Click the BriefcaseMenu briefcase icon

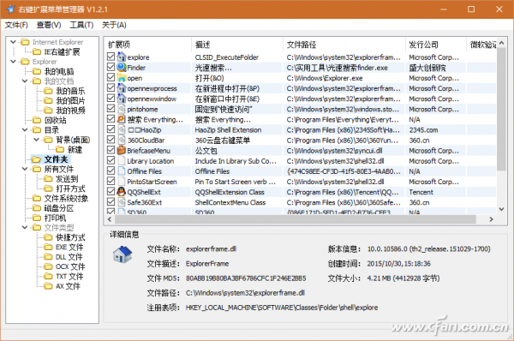[122, 150]
